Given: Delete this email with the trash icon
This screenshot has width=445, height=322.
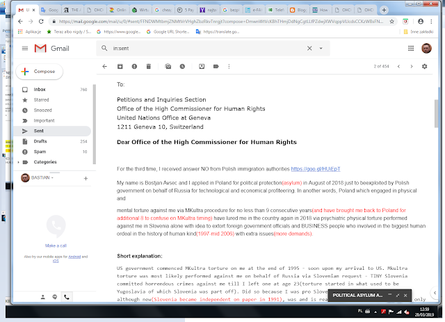Looking at the screenshot, I should (x=148, y=67).
